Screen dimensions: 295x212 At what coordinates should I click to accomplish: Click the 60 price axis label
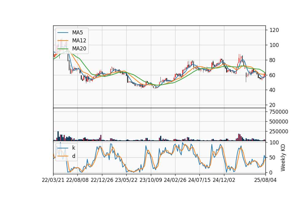point(273,75)
